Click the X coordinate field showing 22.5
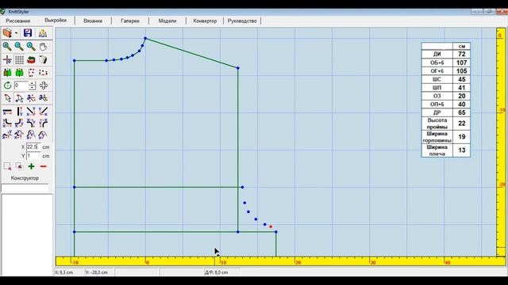This screenshot has height=285, width=508. click(33, 146)
